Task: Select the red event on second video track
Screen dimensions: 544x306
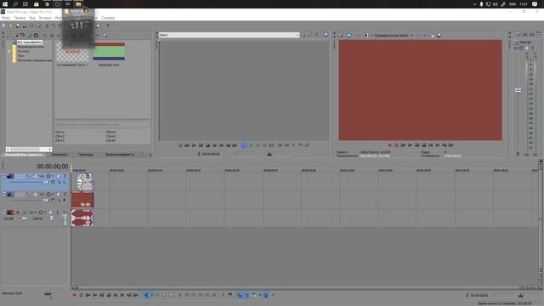Action: (x=82, y=201)
